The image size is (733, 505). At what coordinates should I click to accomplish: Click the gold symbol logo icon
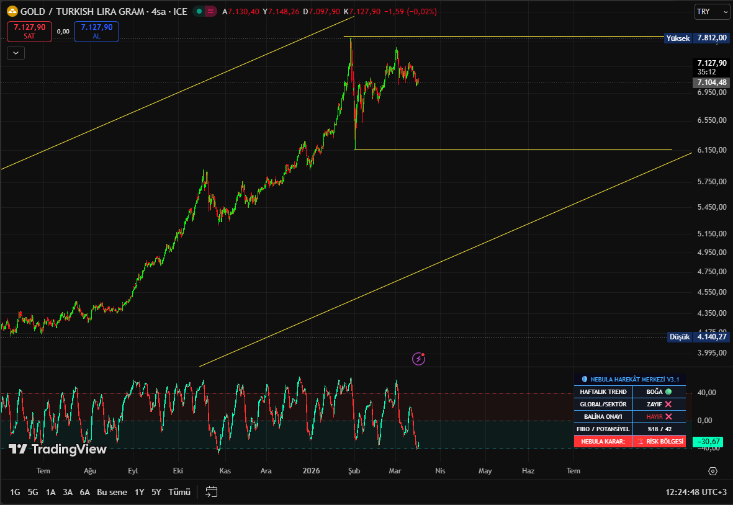[12, 11]
